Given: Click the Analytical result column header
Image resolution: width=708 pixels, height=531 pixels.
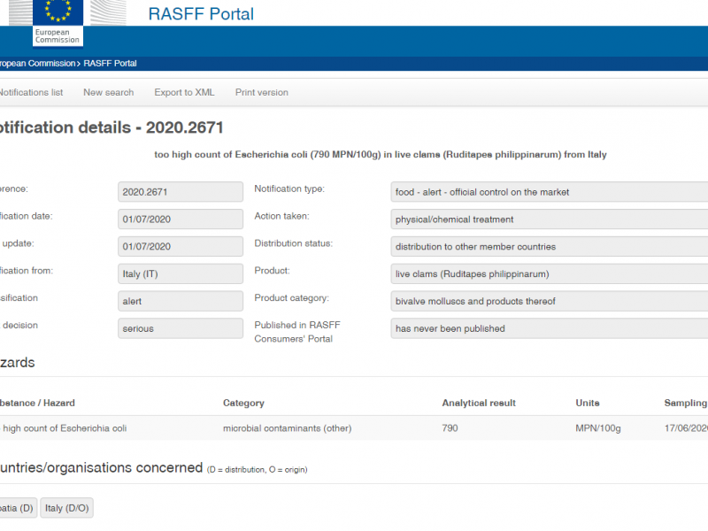Looking at the screenshot, I should pyautogui.click(x=479, y=403).
